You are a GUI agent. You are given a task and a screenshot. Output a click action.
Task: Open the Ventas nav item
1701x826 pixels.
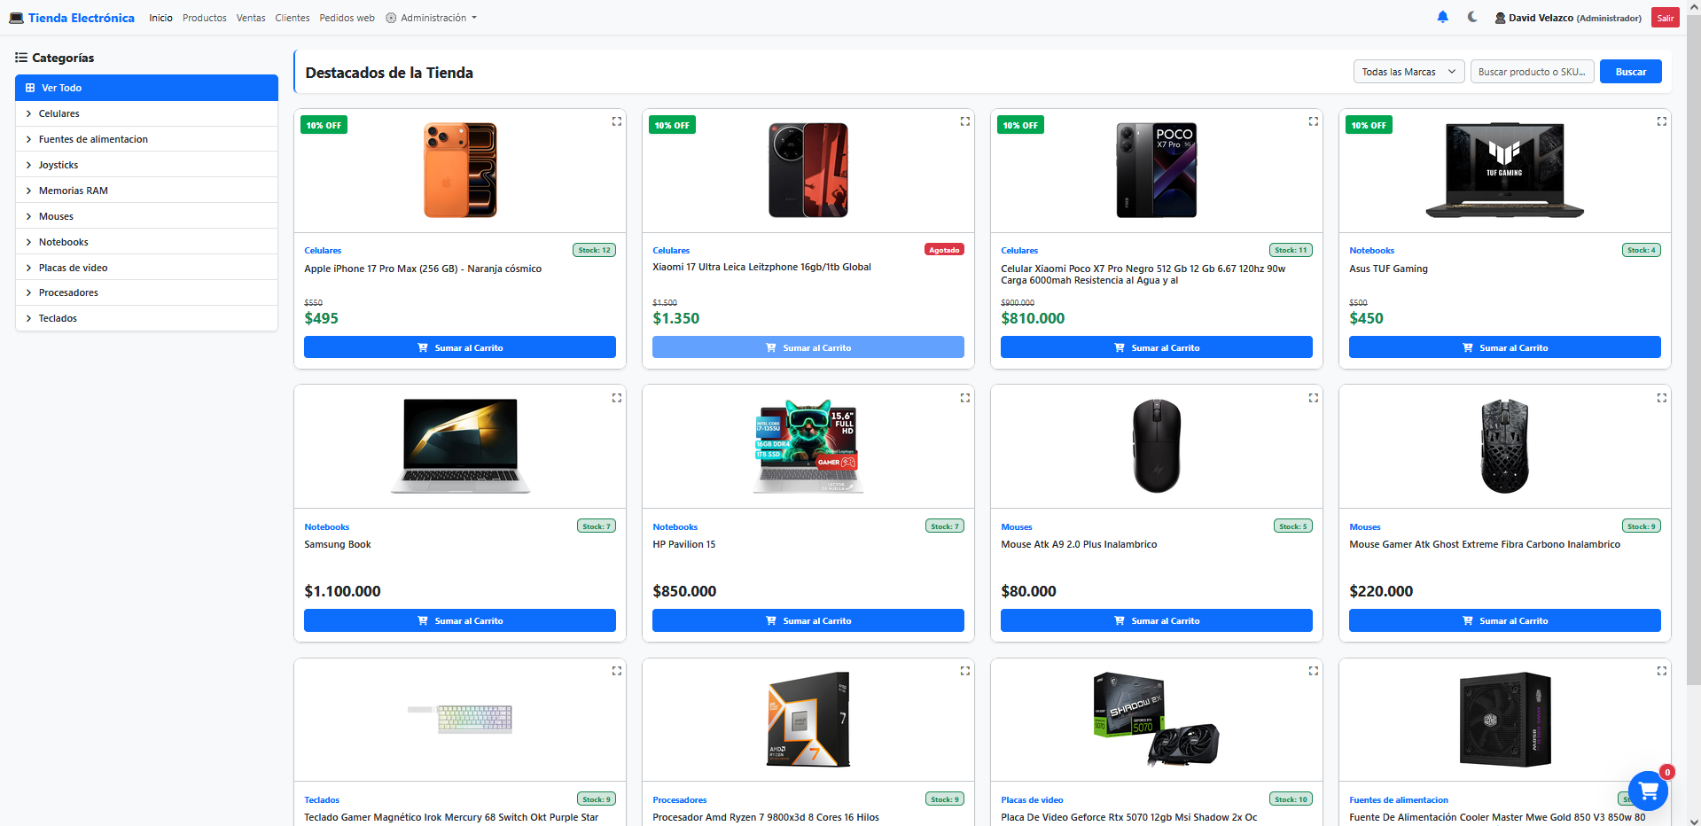(251, 18)
